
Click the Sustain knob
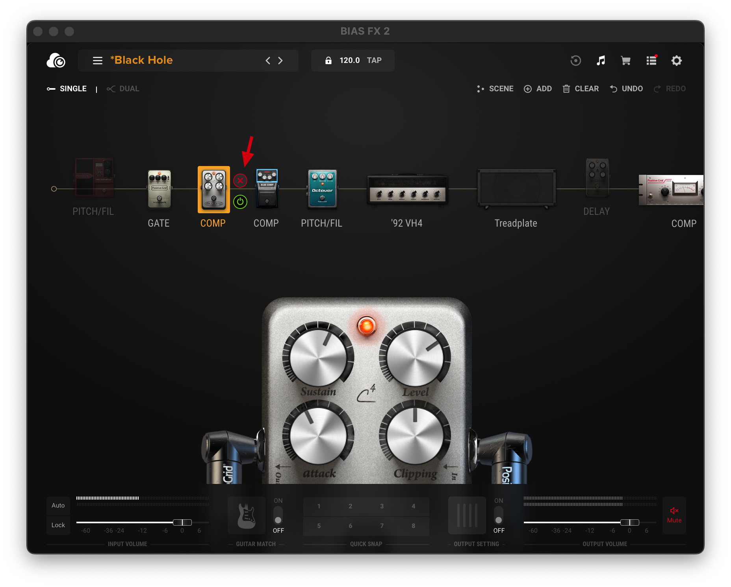pos(318,358)
